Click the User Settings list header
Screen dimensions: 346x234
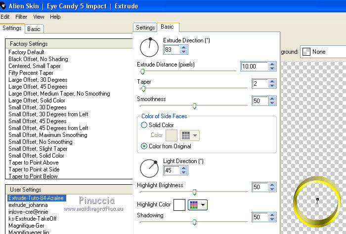click(x=69, y=190)
